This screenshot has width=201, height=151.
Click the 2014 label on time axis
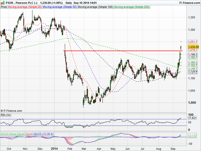pos(55,149)
